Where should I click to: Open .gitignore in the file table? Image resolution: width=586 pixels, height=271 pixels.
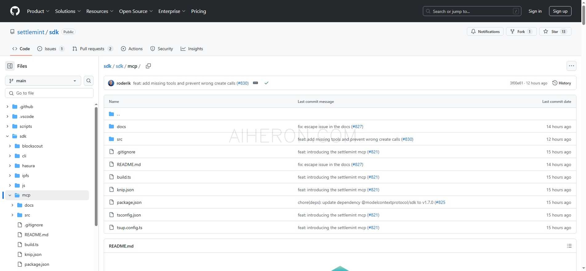126,152
